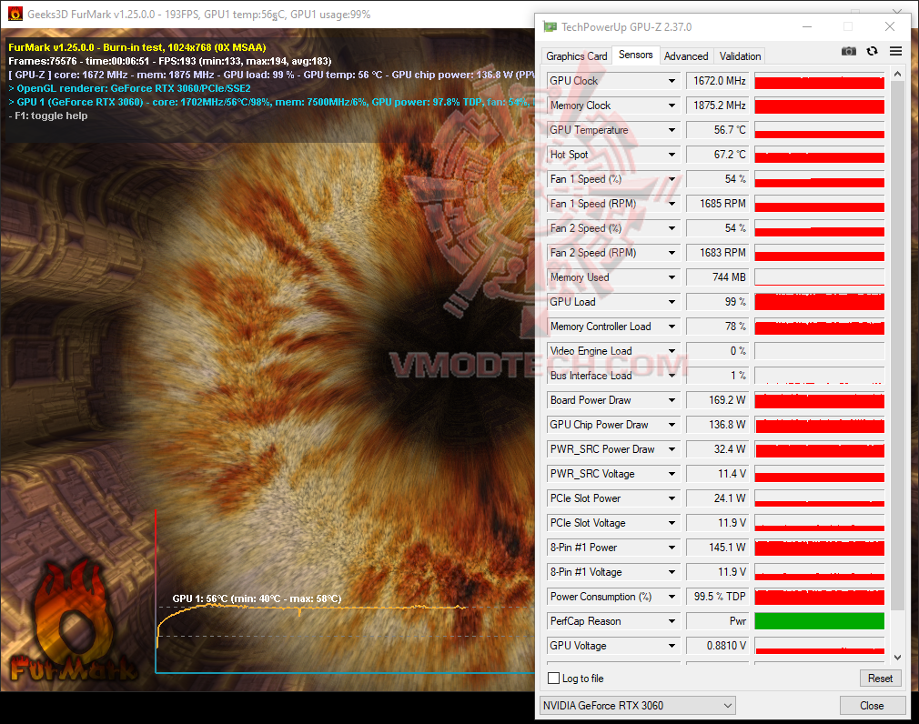Open the GPU Voltage sensor dropdown
Viewport: 919px width, 724px height.
click(x=672, y=647)
